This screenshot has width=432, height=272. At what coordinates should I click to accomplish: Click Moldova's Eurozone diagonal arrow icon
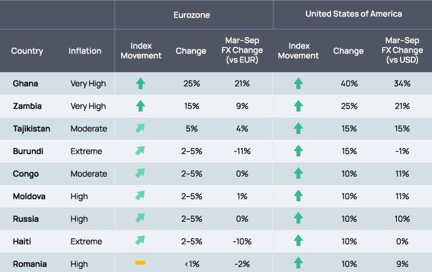click(140, 196)
